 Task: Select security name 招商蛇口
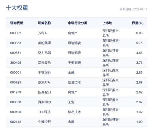point(44,92)
